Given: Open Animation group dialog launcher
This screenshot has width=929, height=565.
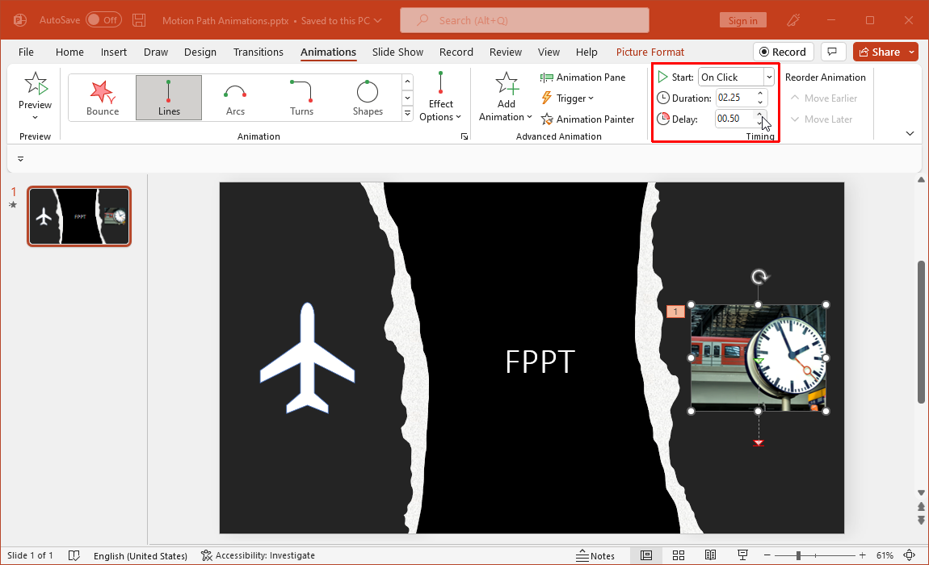Looking at the screenshot, I should [x=464, y=136].
